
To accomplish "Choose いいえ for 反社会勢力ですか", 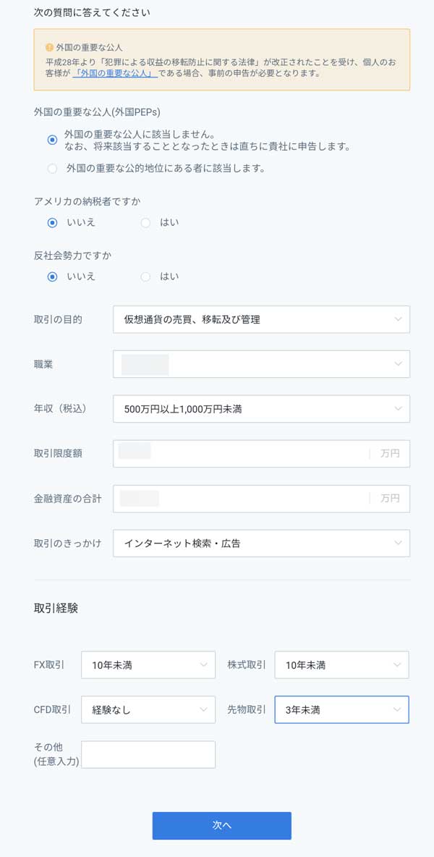I will pos(52,276).
